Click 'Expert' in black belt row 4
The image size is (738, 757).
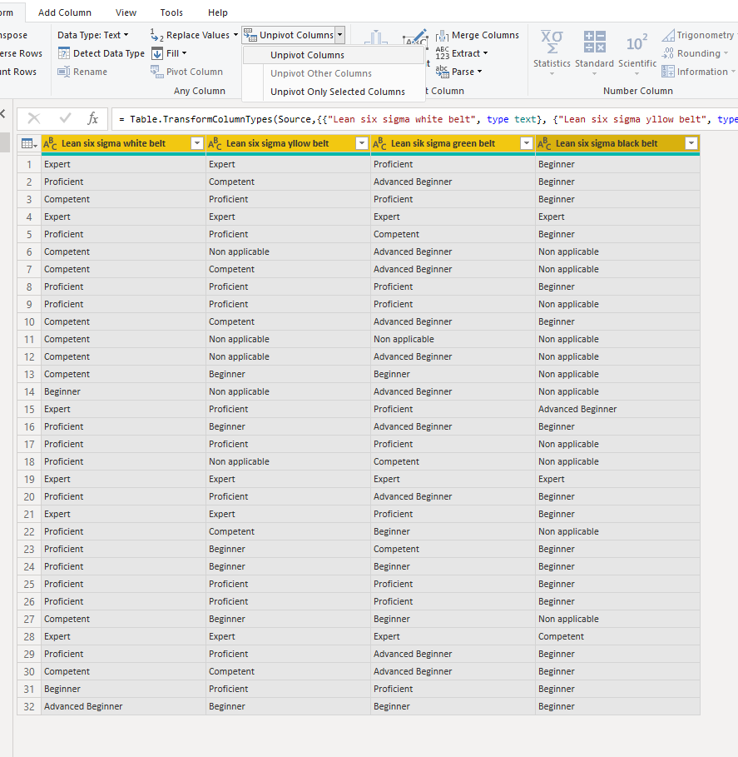click(552, 217)
